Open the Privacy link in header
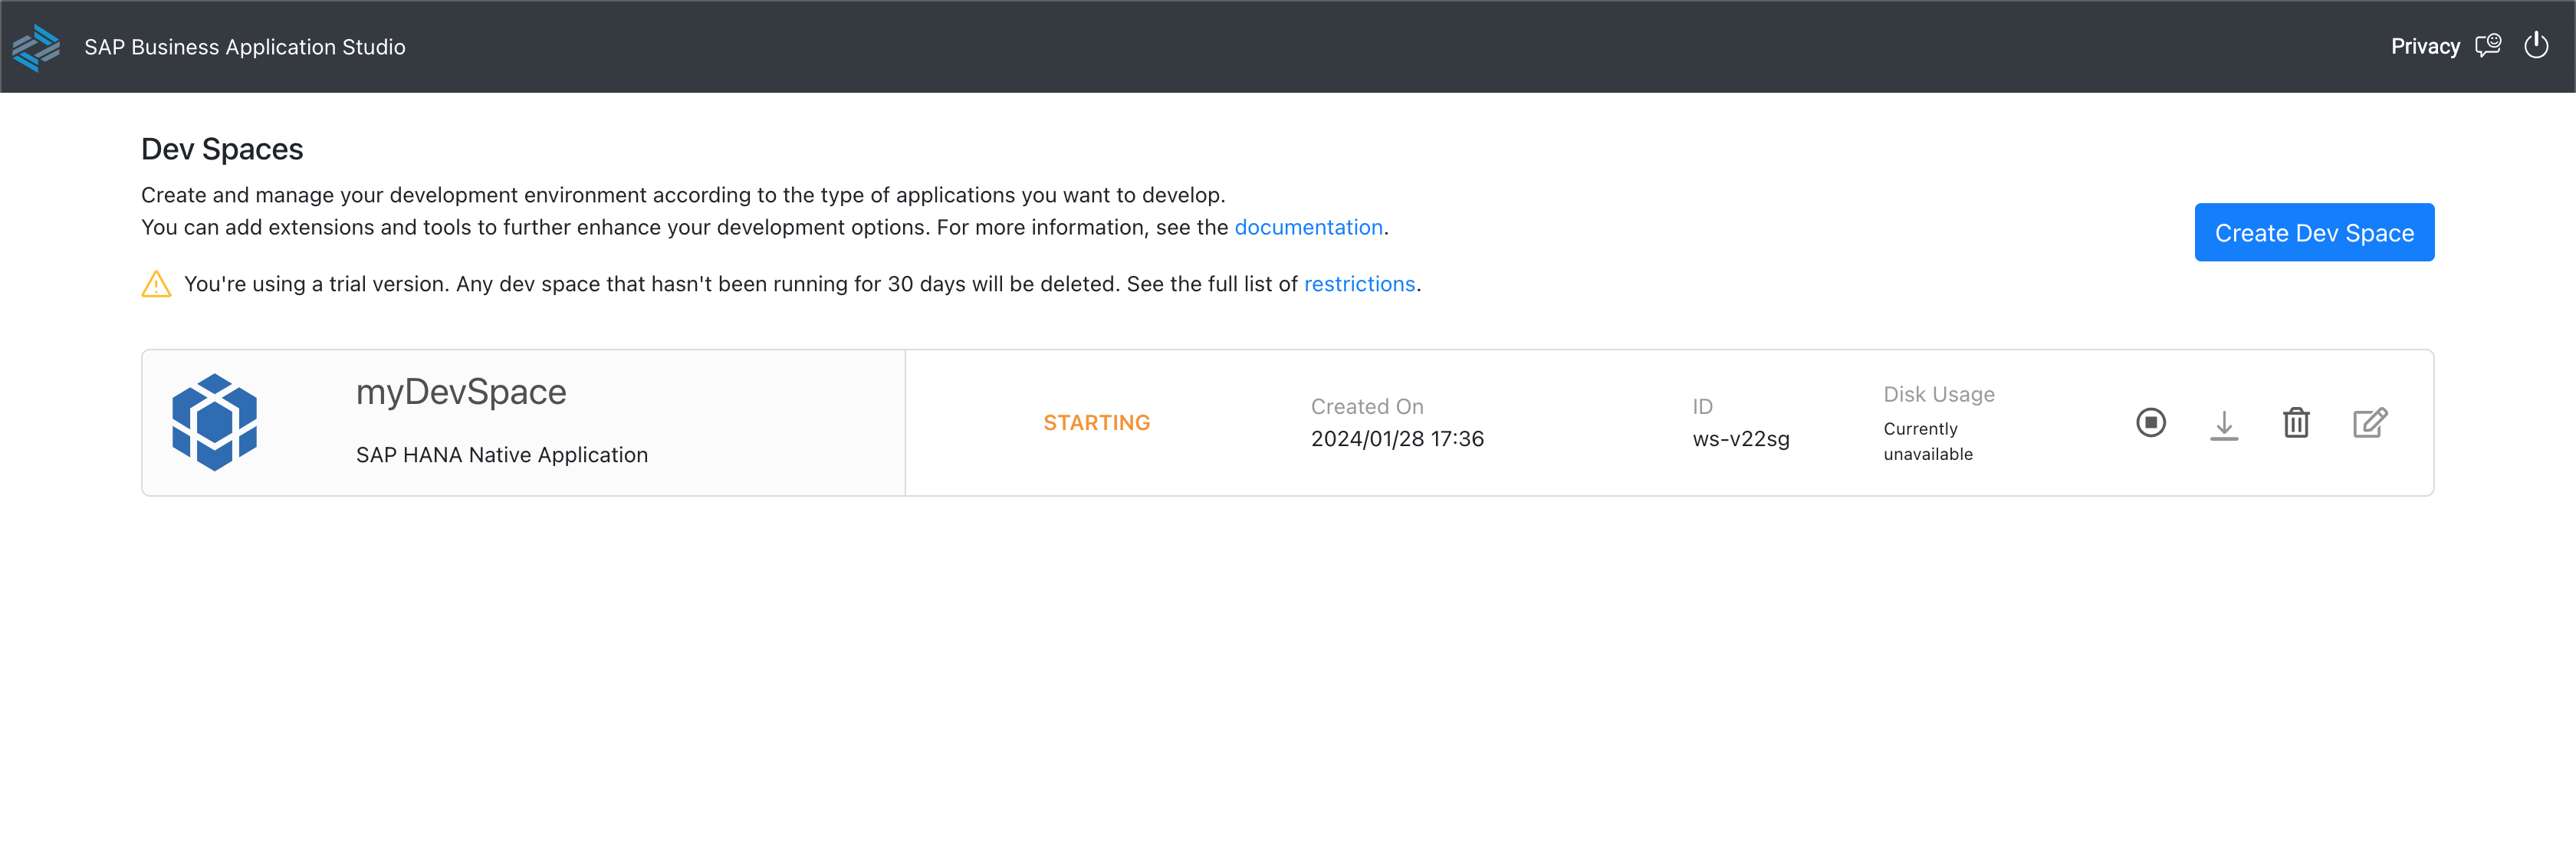The image size is (2576, 857). (x=2425, y=46)
